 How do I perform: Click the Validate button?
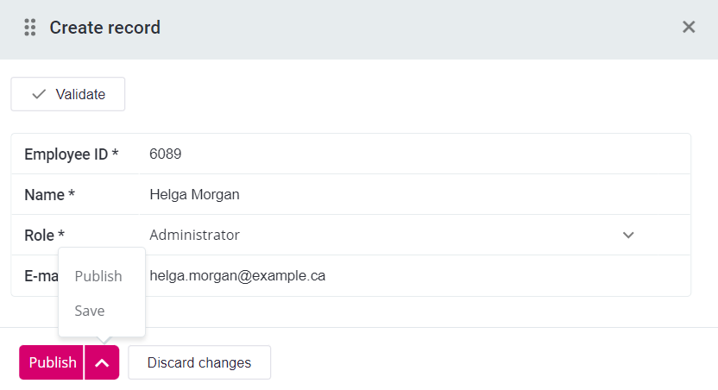[68, 94]
